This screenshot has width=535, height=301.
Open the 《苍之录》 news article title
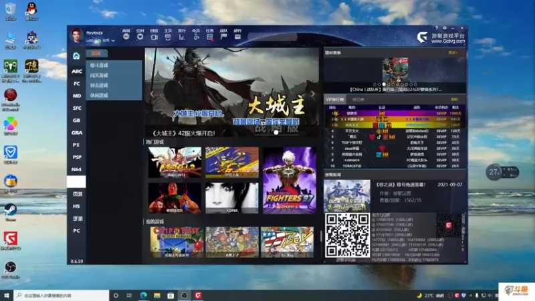tap(401, 185)
